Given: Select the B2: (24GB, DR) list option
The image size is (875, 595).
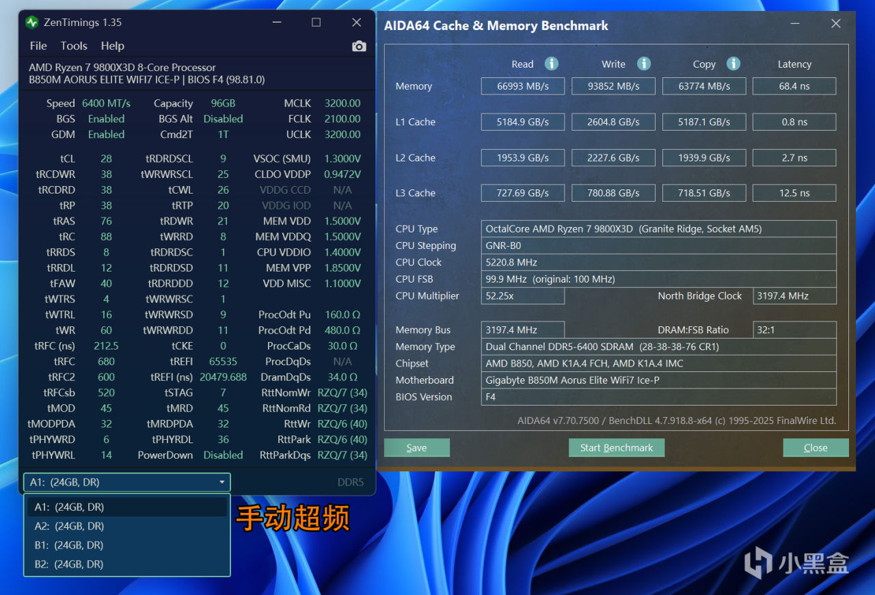Looking at the screenshot, I should pos(127,564).
